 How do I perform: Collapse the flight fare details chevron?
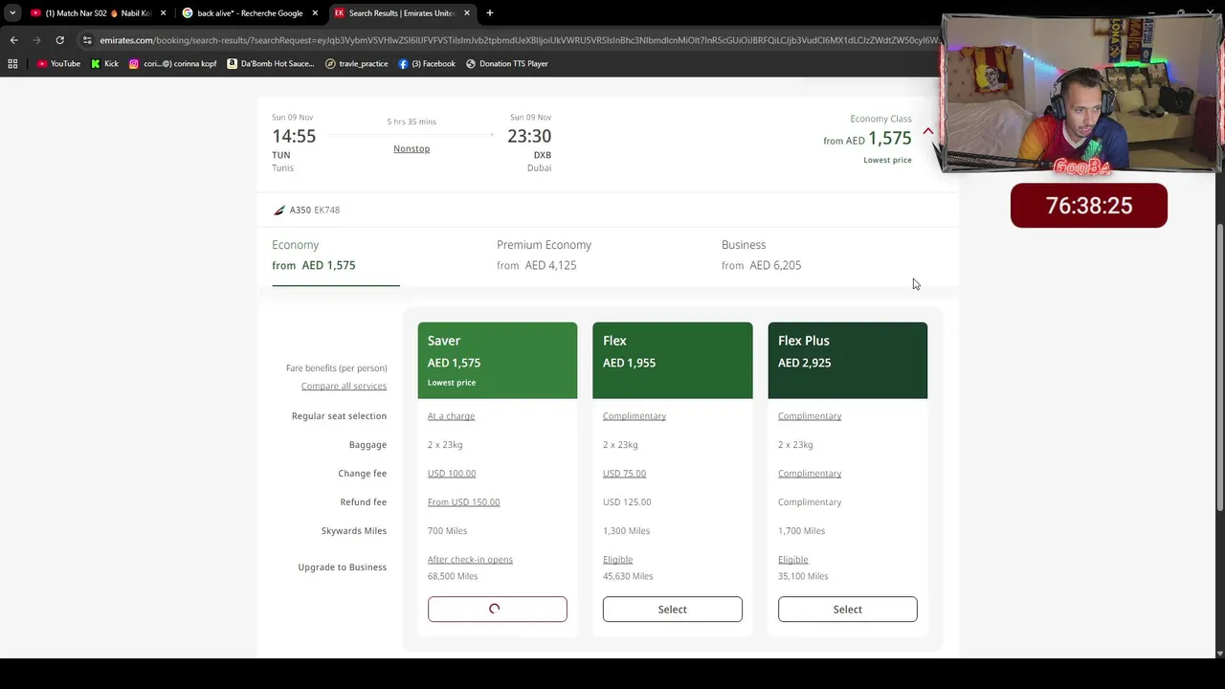tap(927, 131)
